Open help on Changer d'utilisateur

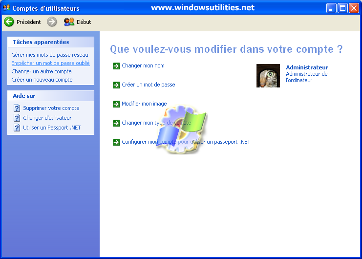(x=47, y=118)
